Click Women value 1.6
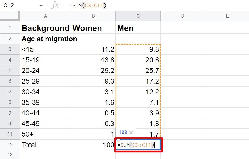The width and height of the screenshot is (249, 159). tap(93, 102)
